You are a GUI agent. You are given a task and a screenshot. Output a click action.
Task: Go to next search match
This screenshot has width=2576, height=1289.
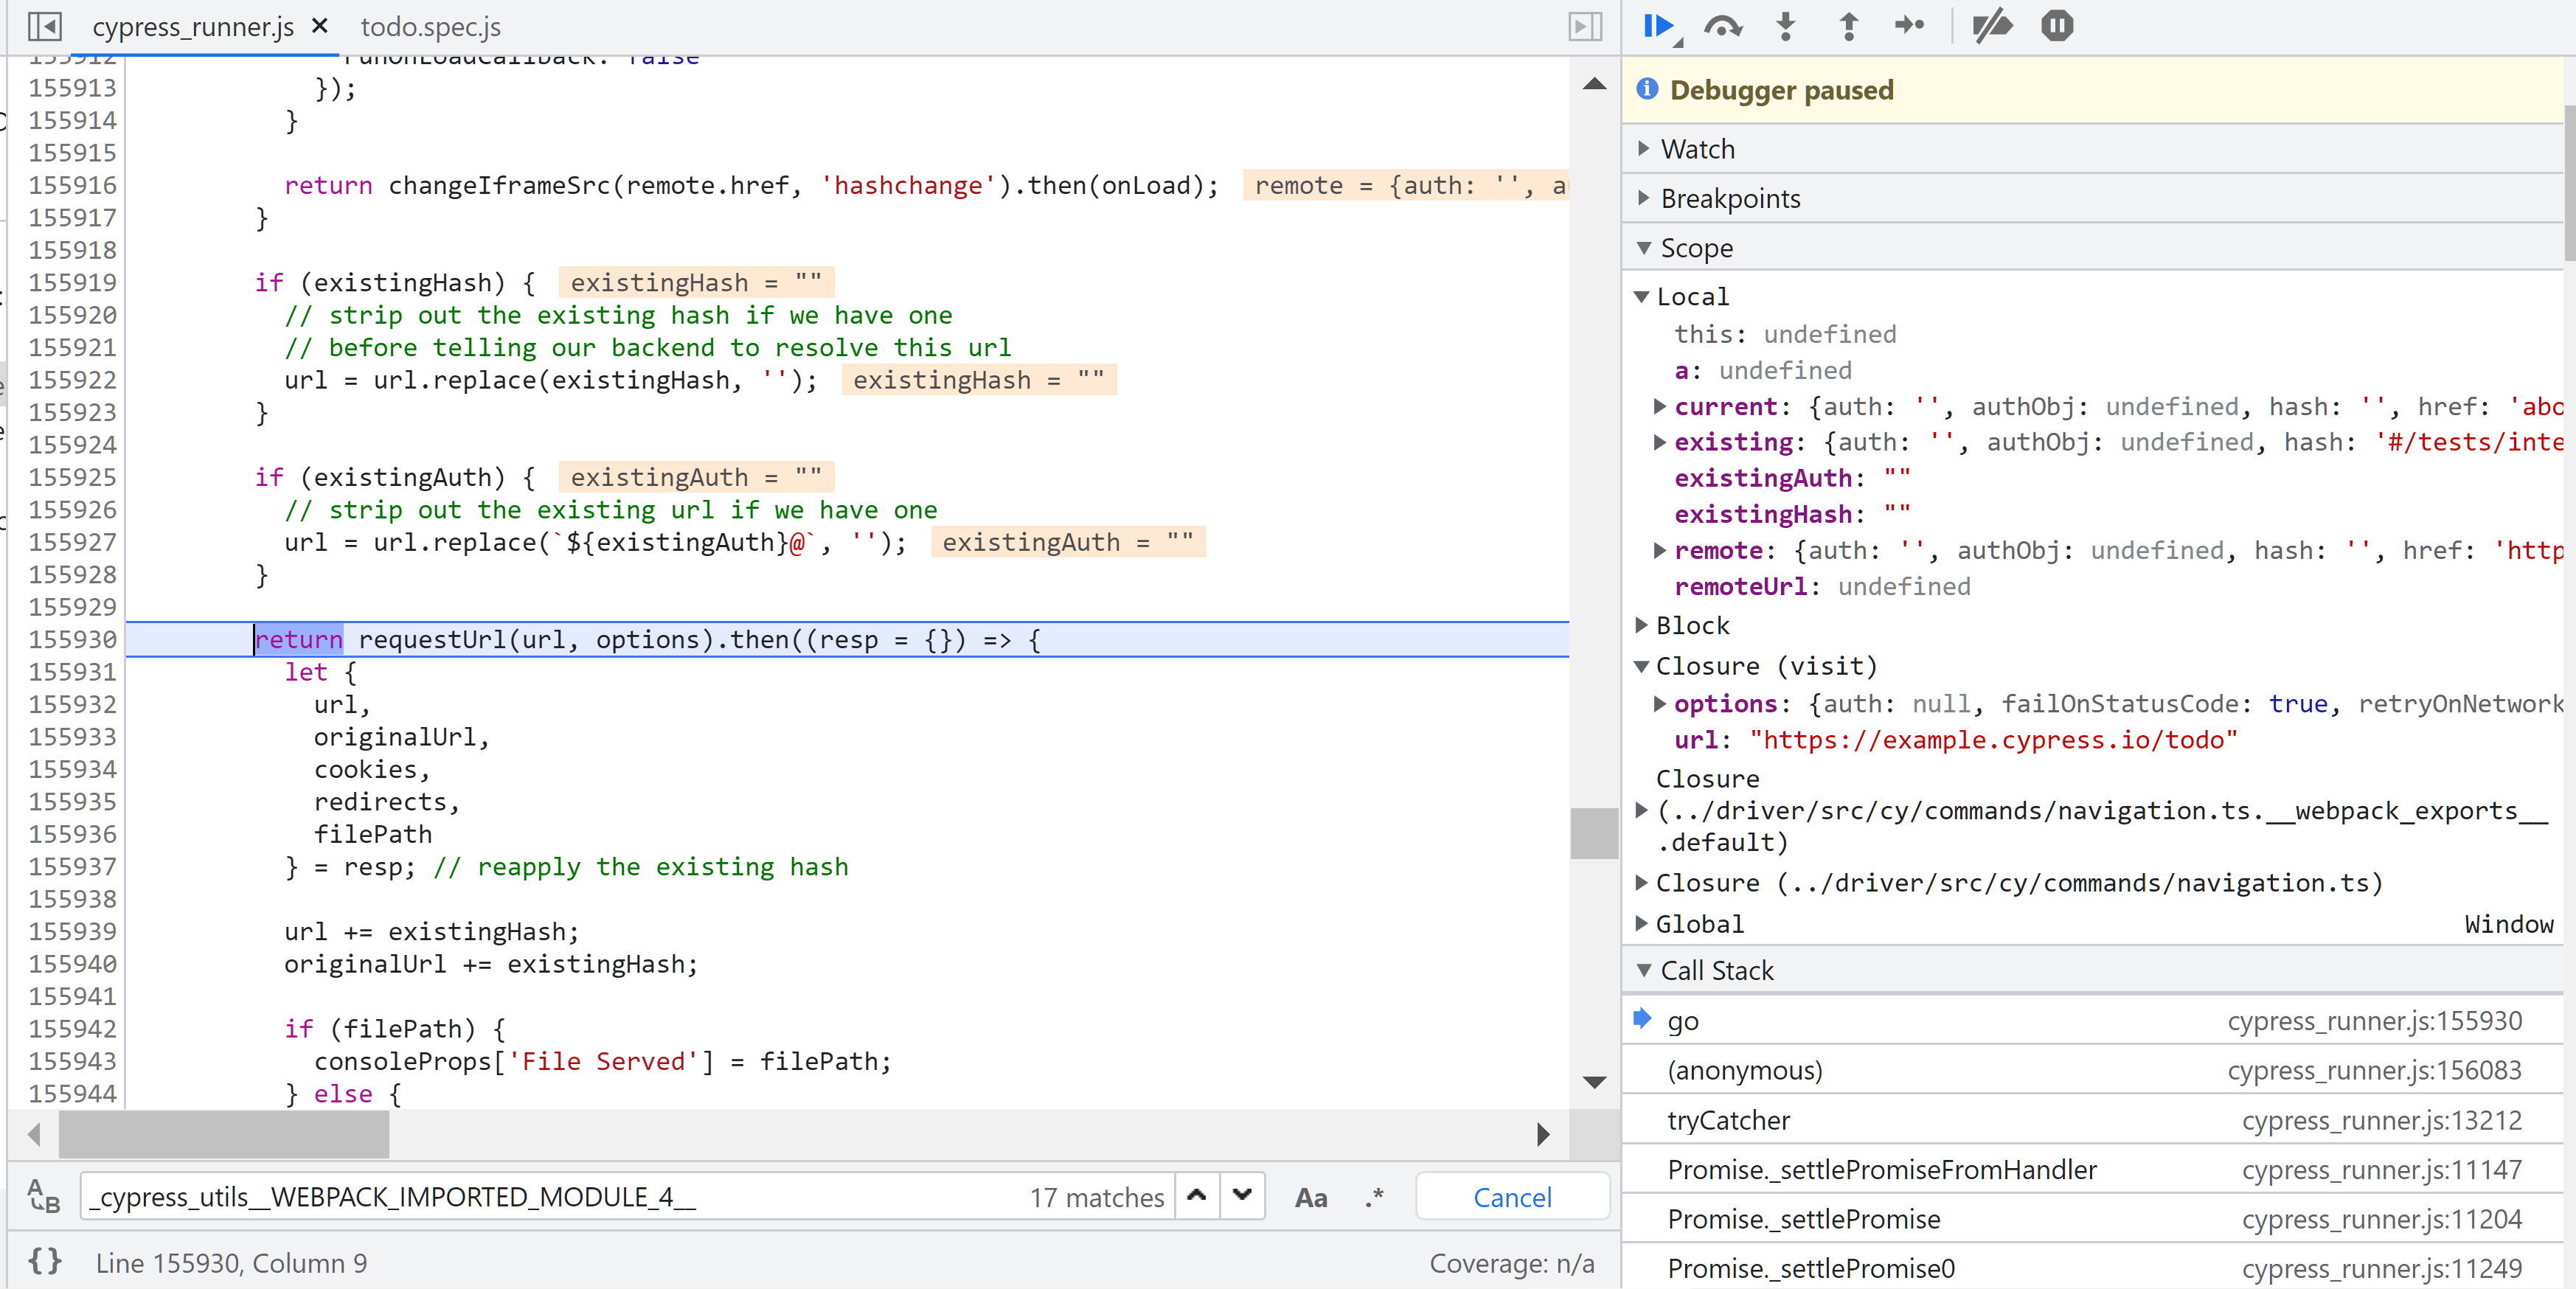(x=1242, y=1196)
